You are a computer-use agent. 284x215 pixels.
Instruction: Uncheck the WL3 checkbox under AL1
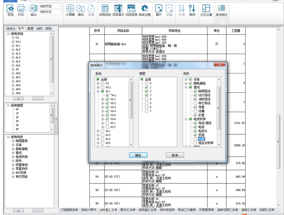coord(107,107)
